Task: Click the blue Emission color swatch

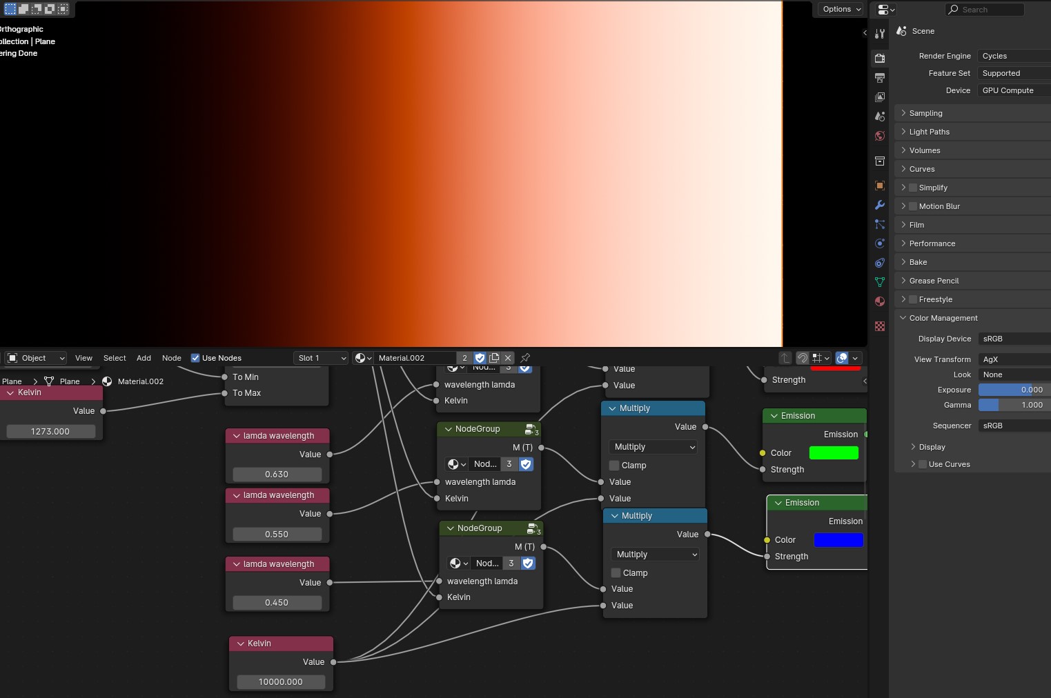Action: pyautogui.click(x=838, y=540)
